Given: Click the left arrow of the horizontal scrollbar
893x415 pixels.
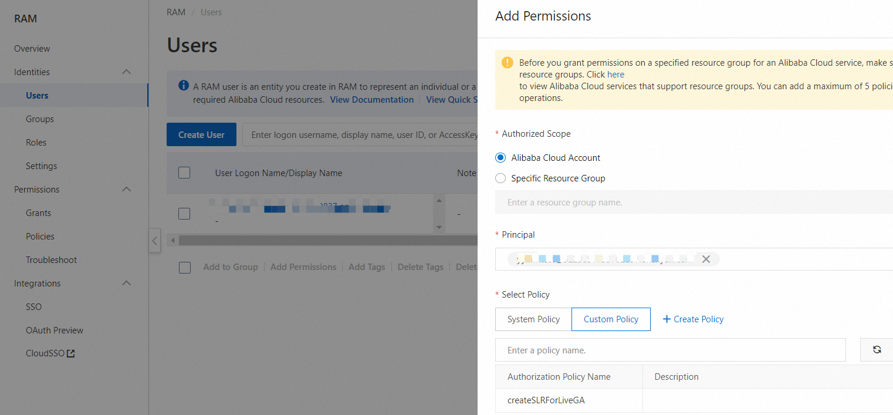Looking at the screenshot, I should point(172,241).
